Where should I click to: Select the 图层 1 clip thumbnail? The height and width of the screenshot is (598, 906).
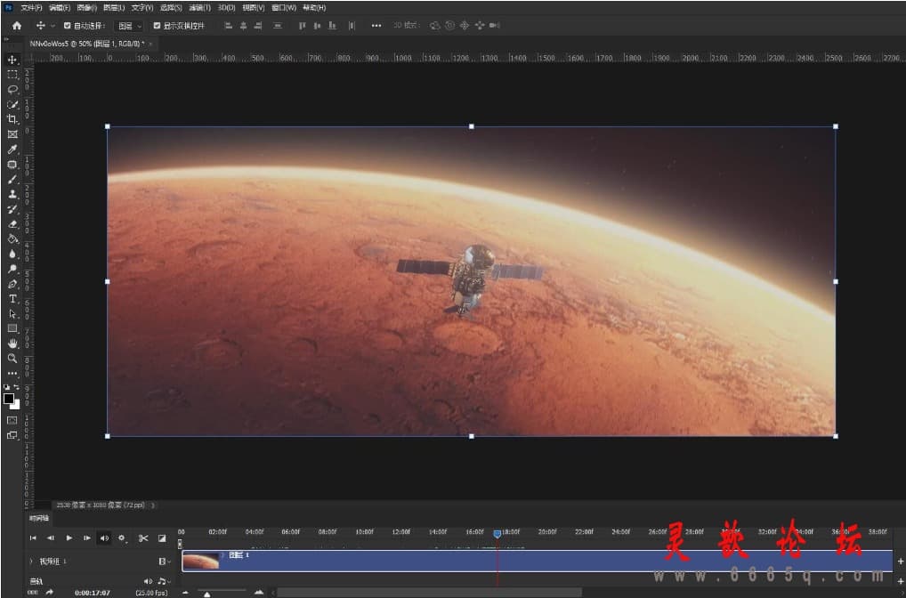click(x=200, y=561)
